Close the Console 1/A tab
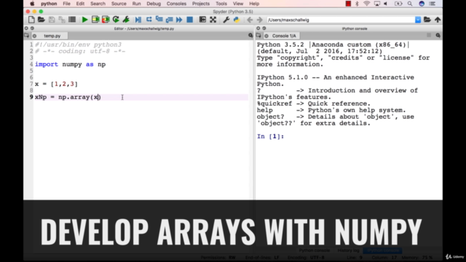This screenshot has height=262, width=466. (x=266, y=36)
